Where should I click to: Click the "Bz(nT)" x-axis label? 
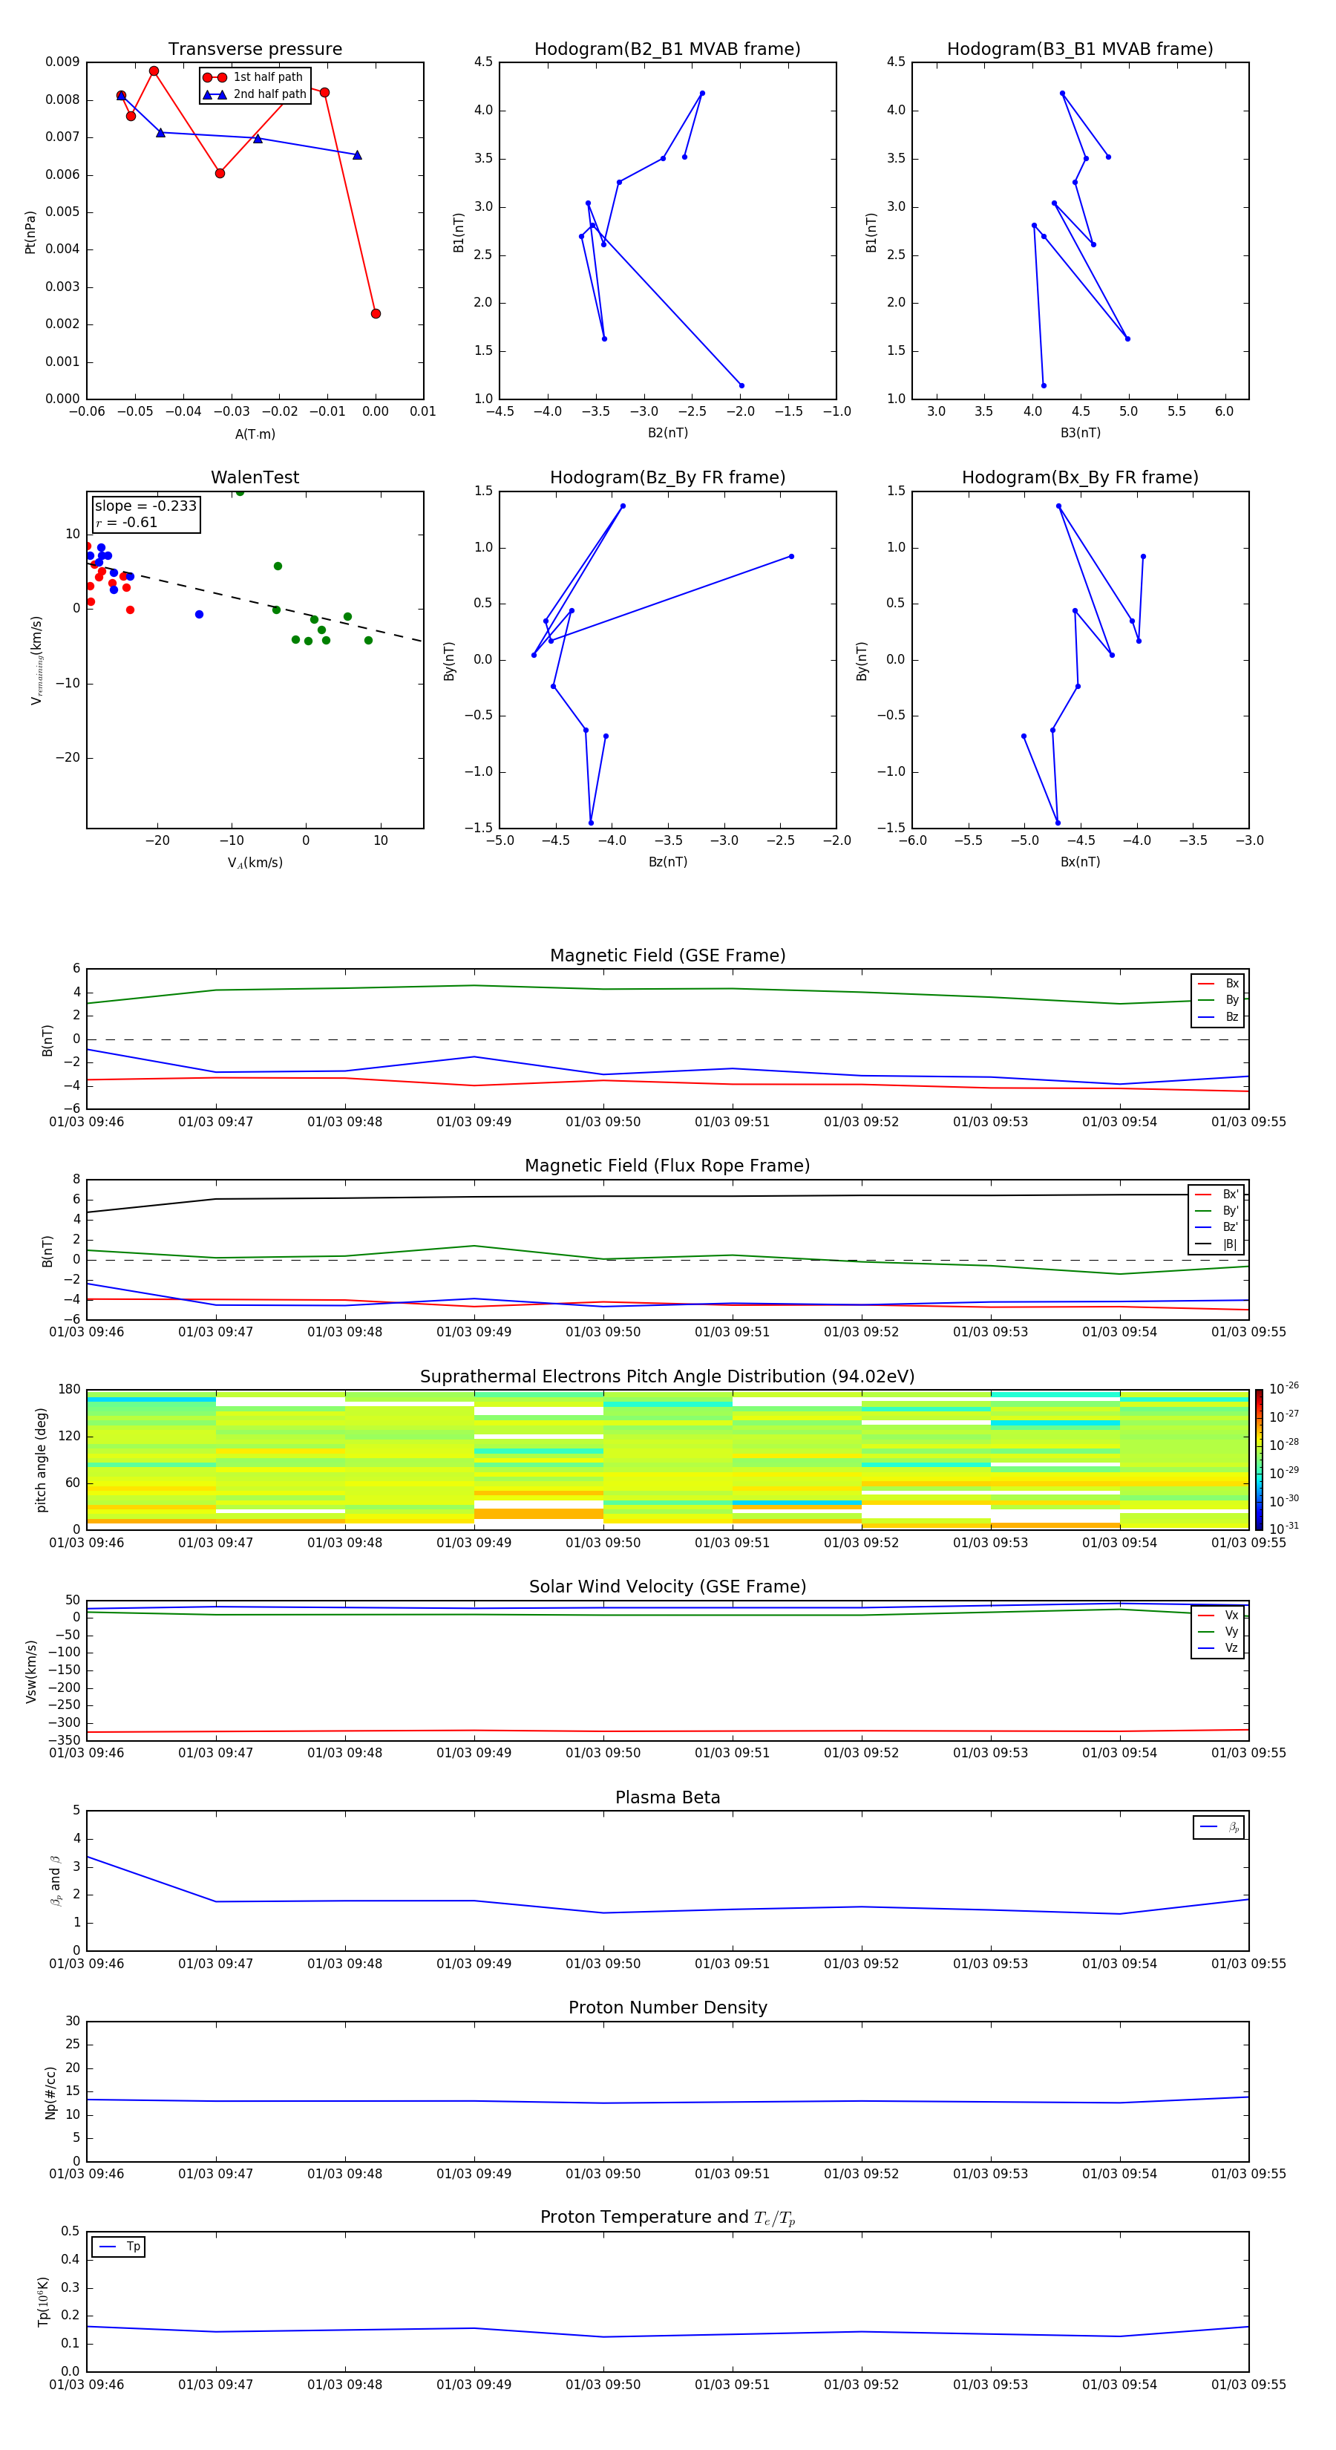pos(667,863)
